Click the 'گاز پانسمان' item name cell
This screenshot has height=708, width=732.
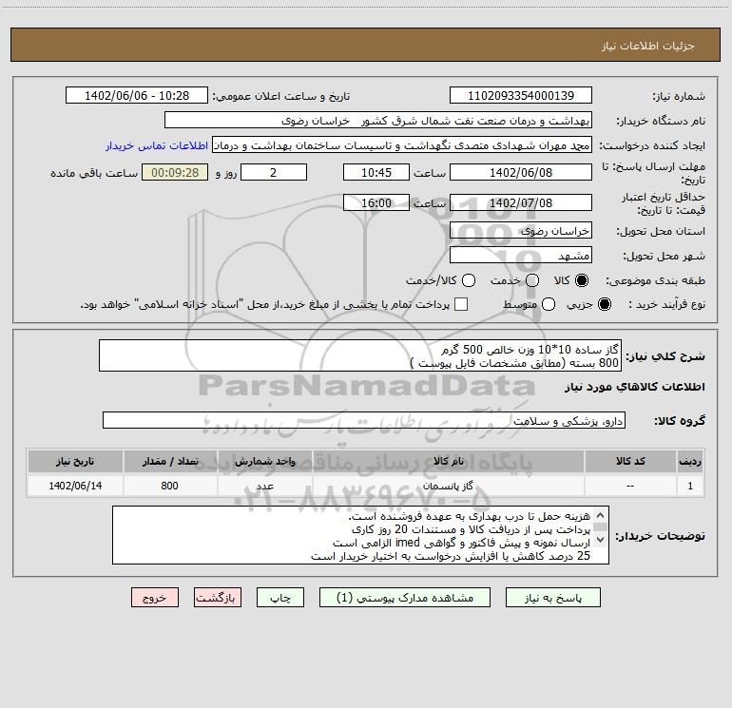(448, 486)
